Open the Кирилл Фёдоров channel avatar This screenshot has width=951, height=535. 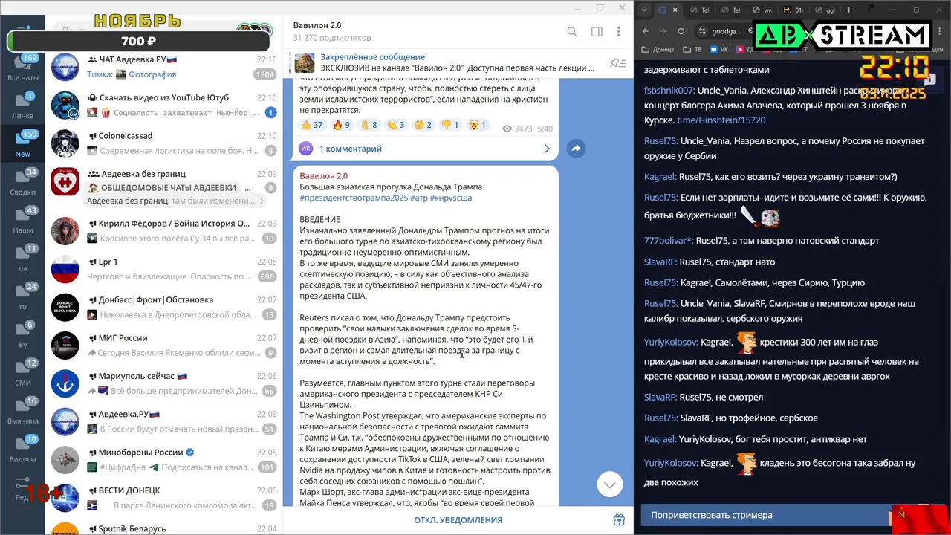click(65, 231)
